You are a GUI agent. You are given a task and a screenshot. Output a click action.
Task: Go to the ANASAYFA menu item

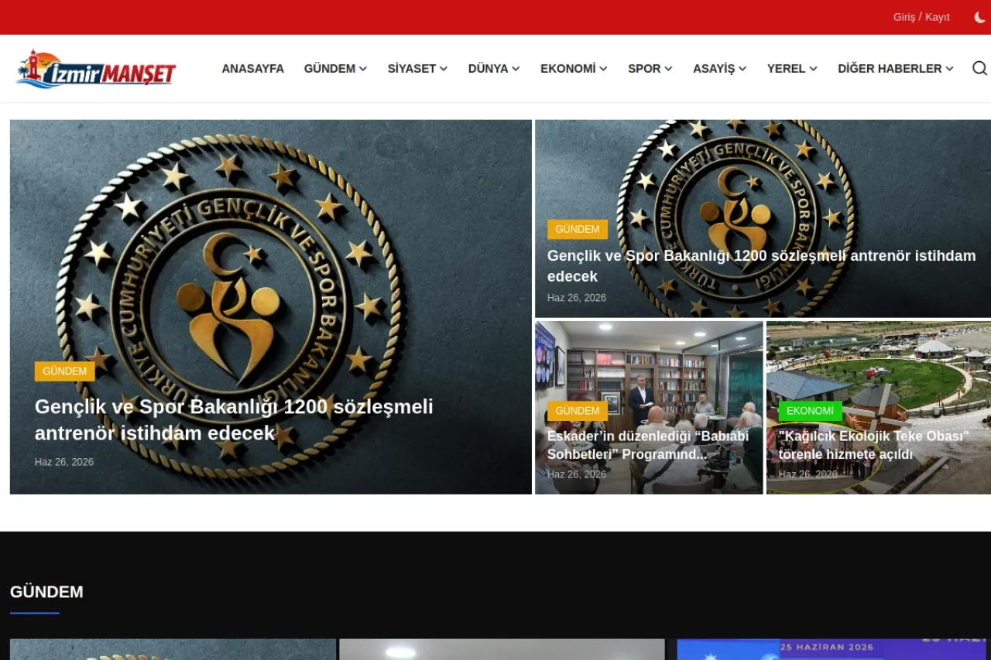pos(252,69)
